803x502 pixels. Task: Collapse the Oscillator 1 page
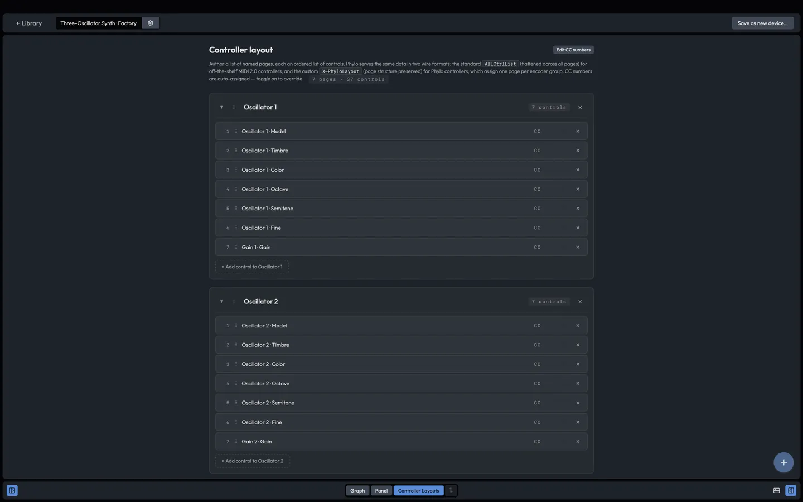point(221,107)
